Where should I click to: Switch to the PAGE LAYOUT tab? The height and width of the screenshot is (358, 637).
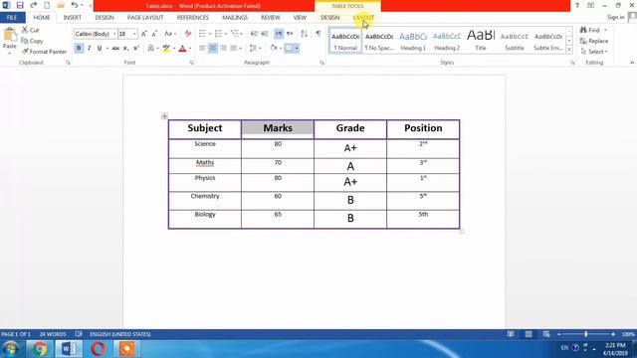(x=145, y=18)
